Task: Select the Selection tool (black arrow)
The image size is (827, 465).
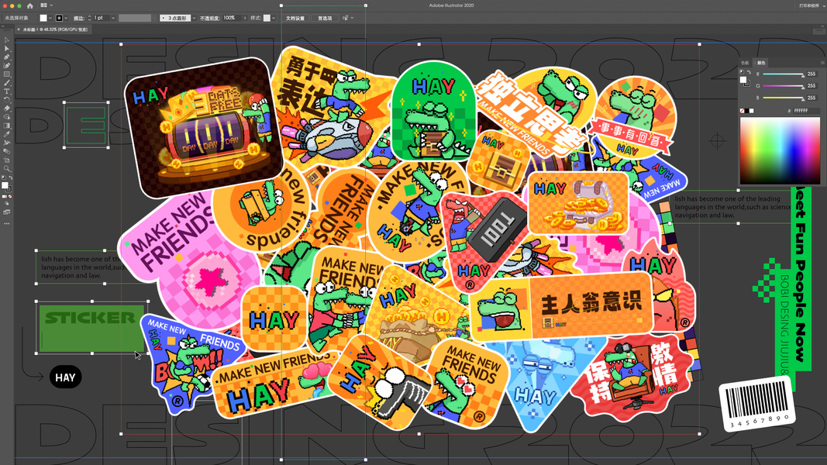Action: (7, 40)
